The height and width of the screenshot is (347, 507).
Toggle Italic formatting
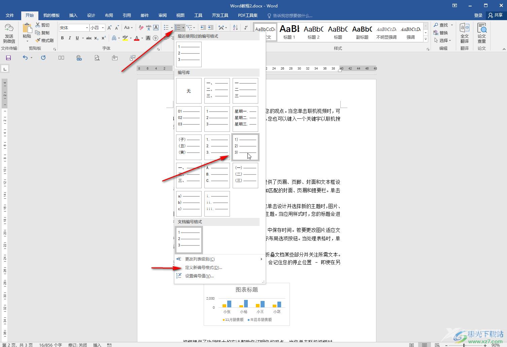click(70, 38)
